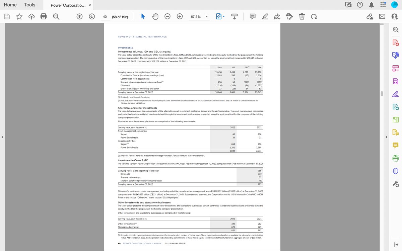Screen dimensions: 402x251
Task: Open the Fill & Sign sidebar tool
Action: [396, 94]
